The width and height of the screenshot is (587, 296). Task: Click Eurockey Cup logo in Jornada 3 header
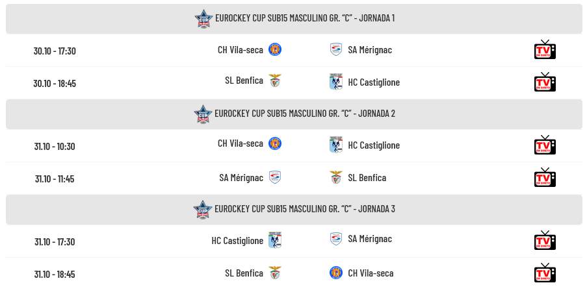coord(203,210)
